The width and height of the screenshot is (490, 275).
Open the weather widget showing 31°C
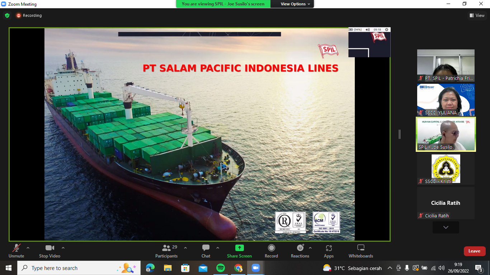coord(352,268)
